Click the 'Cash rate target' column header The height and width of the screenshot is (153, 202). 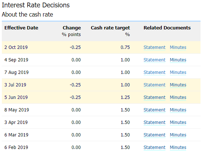[x=110, y=28]
